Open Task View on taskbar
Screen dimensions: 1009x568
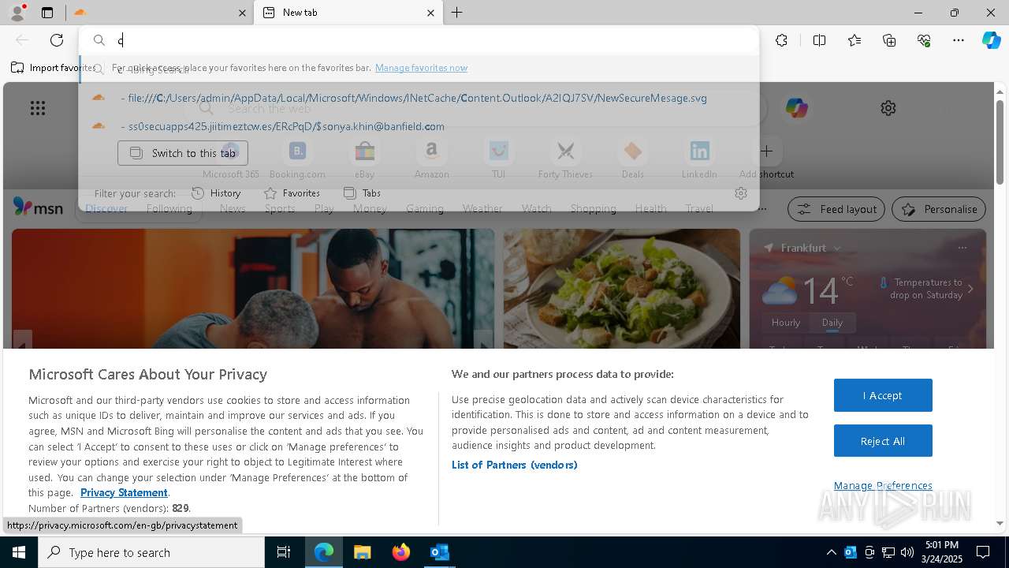click(x=284, y=552)
